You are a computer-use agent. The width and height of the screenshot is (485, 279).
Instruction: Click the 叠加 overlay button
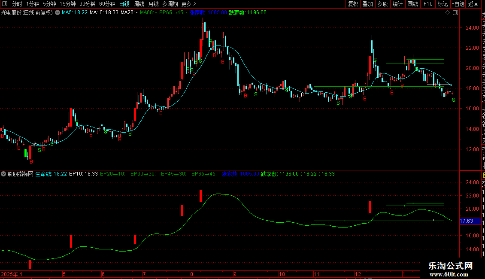pyautogui.click(x=368, y=4)
